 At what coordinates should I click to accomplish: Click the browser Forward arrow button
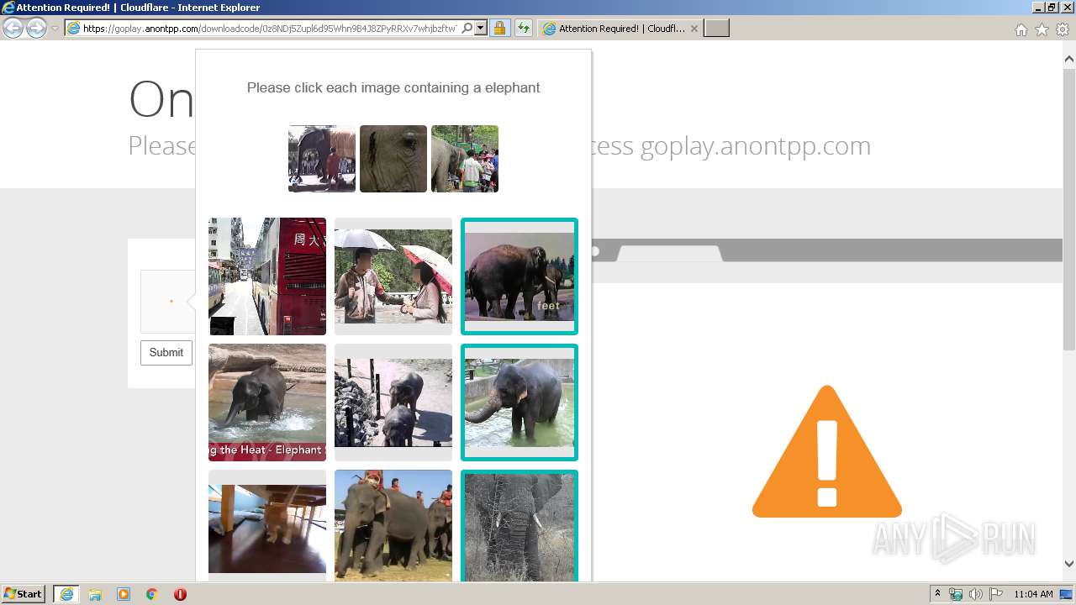click(36, 29)
